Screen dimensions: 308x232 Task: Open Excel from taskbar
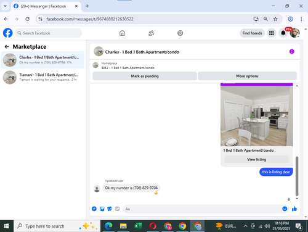138,226
